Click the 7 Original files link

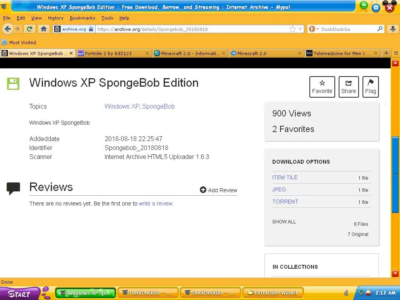(358, 234)
